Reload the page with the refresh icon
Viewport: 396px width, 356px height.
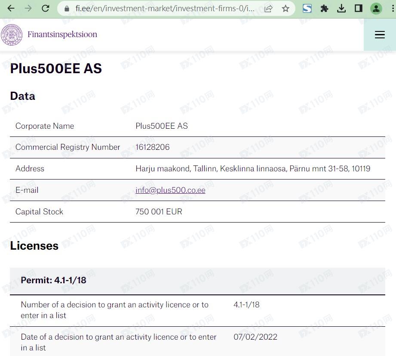46,9
